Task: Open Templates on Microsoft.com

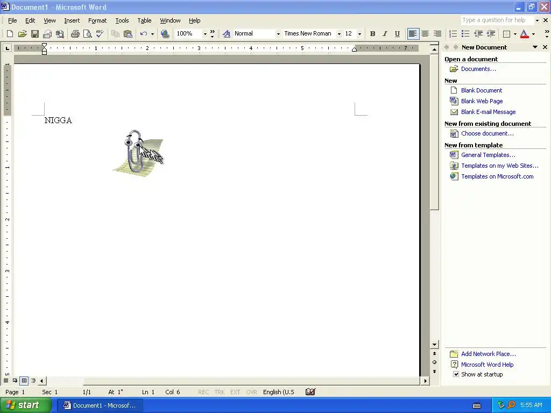Action: tap(497, 176)
